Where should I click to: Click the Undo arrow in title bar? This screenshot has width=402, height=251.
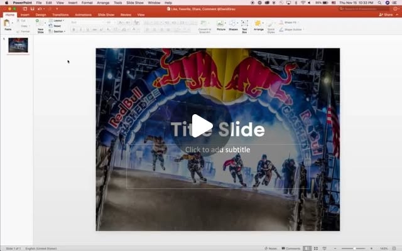pyautogui.click(x=40, y=9)
